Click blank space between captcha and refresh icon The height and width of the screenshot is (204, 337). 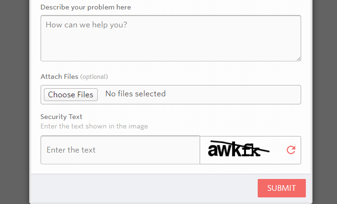(278, 150)
